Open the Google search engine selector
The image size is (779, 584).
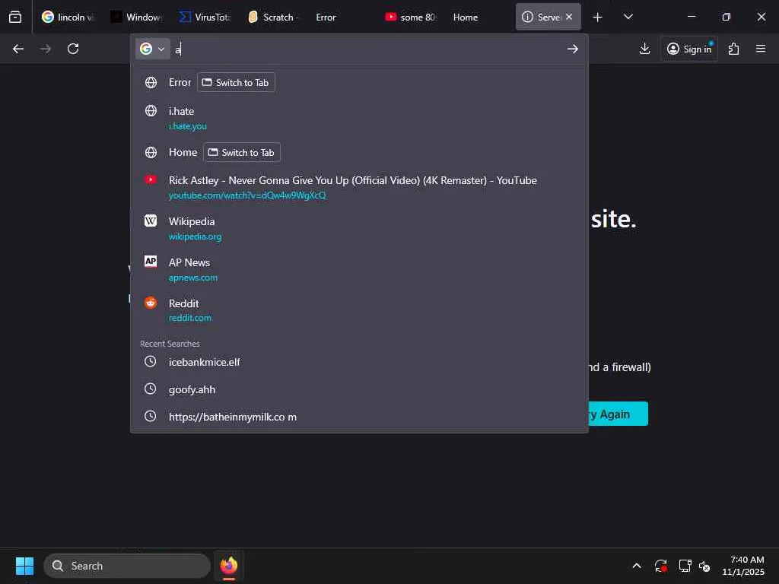pyautogui.click(x=152, y=49)
